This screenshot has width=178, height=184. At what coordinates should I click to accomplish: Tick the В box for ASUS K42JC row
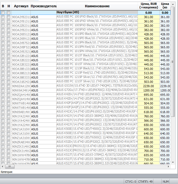(x=3, y=112)
